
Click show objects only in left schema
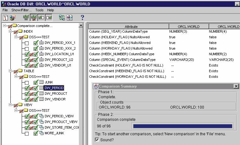42,18
